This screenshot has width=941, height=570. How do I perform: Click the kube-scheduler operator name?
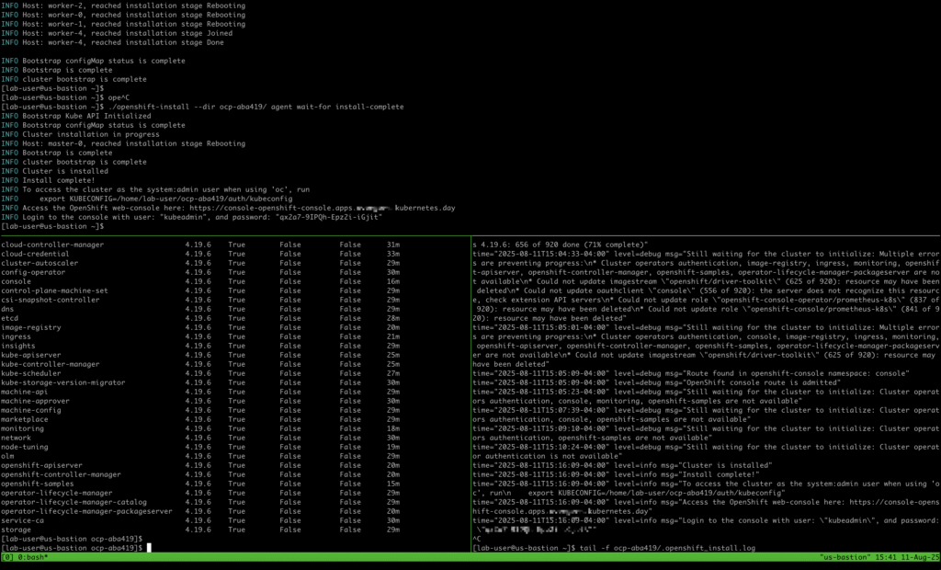(x=31, y=373)
